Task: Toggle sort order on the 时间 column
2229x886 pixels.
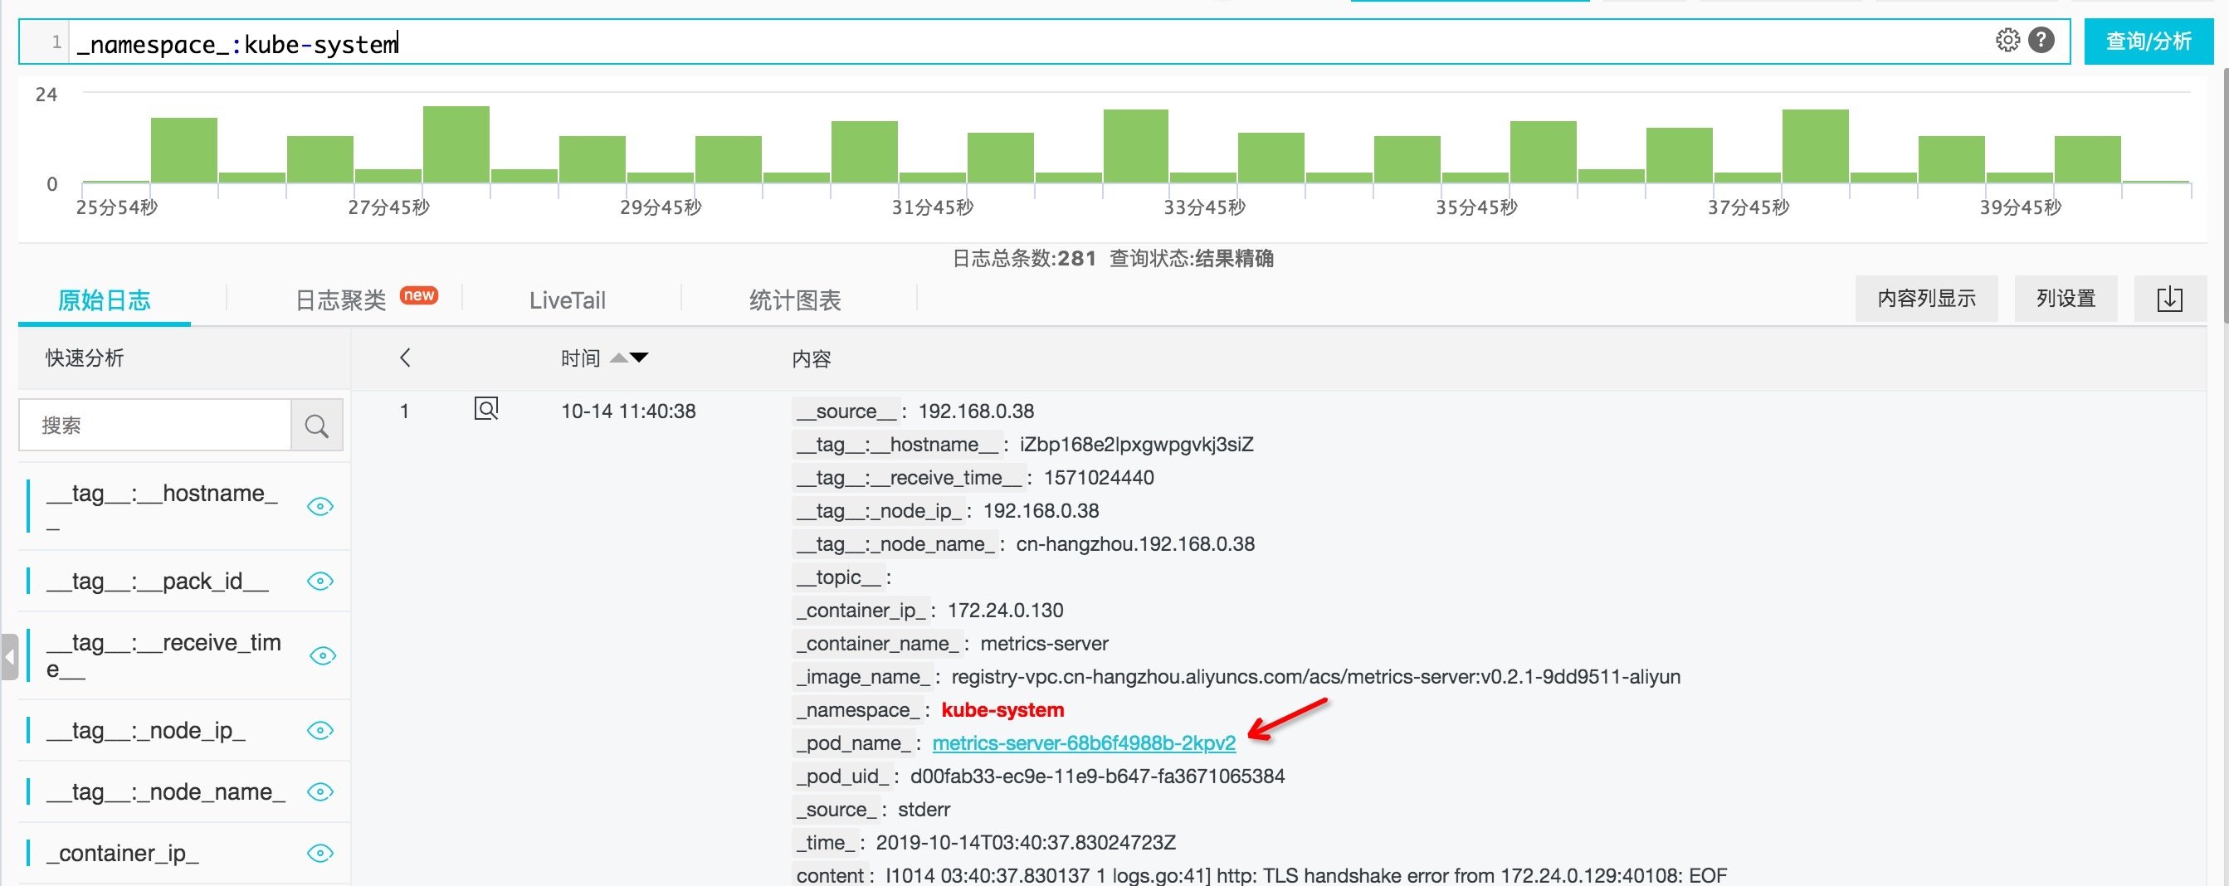Action: [x=629, y=358]
